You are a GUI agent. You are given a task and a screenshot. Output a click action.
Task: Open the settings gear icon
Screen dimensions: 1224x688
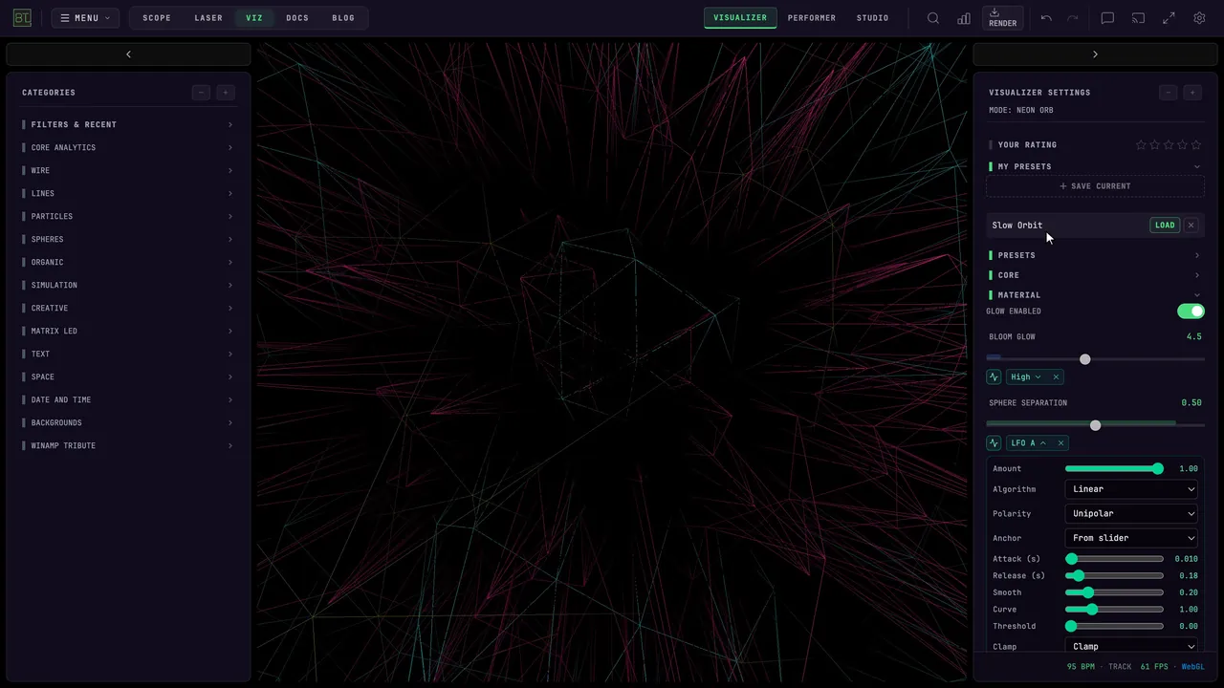(1199, 18)
